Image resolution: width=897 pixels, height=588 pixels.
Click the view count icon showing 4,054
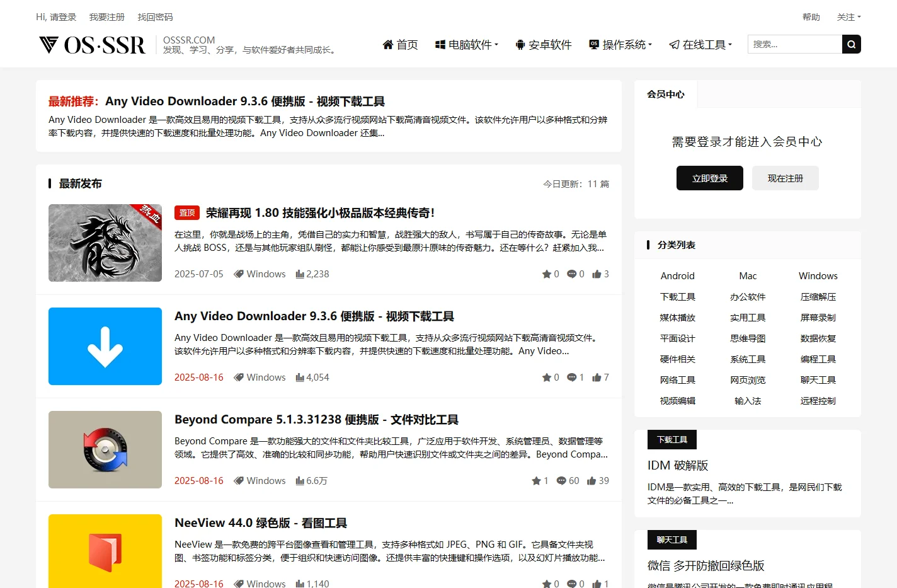(300, 378)
